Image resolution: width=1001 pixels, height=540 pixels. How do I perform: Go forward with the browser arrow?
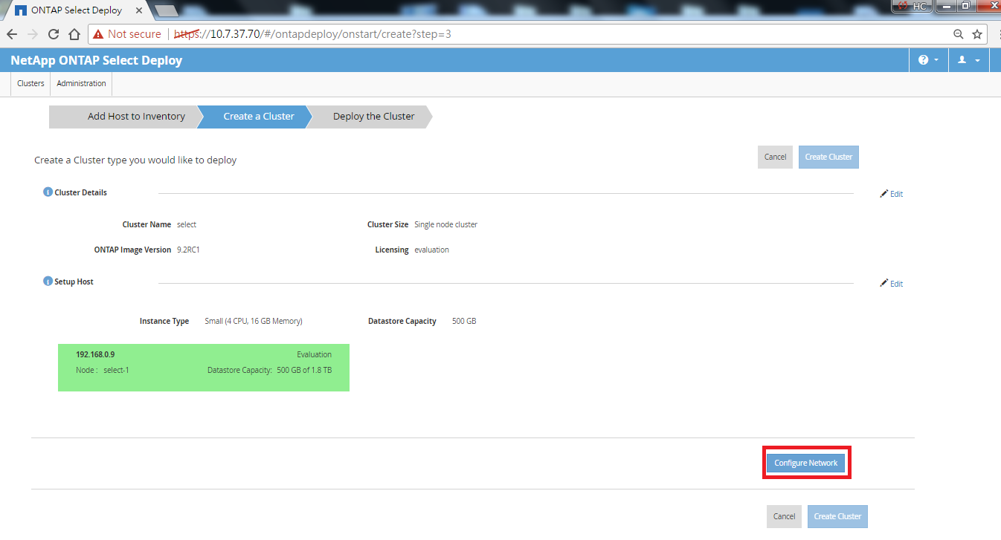point(32,34)
